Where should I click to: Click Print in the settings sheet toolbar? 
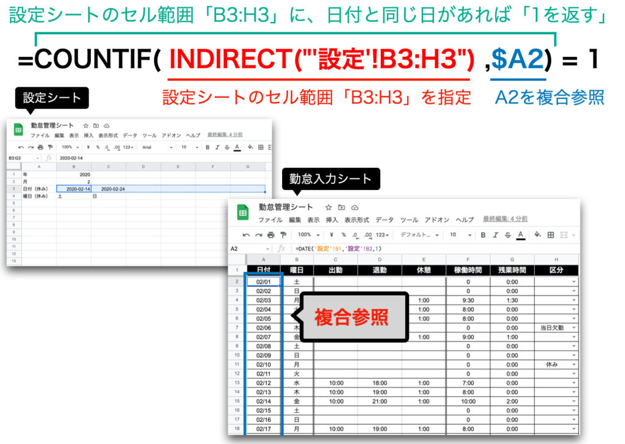(x=40, y=148)
